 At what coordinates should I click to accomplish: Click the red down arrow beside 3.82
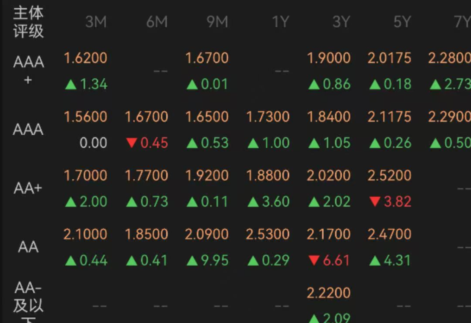click(375, 201)
